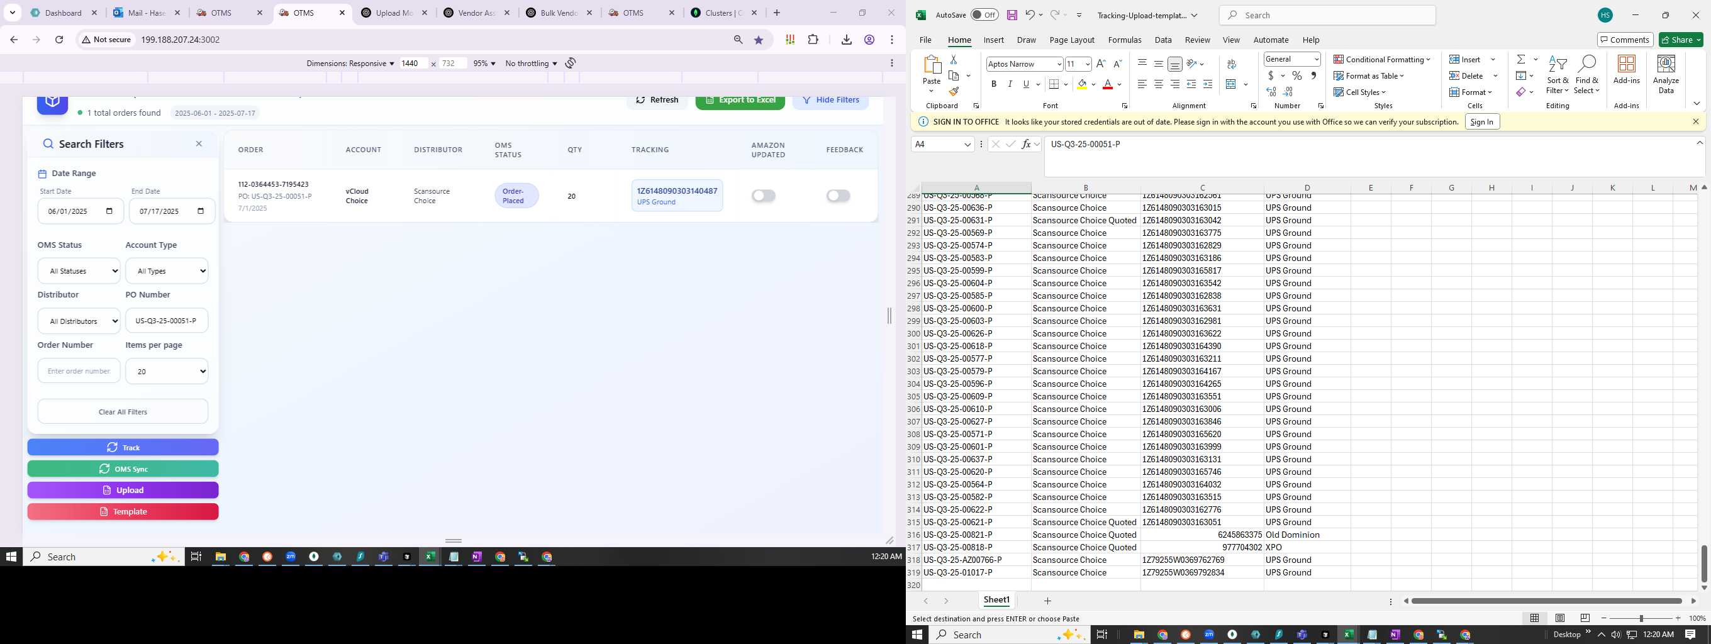Open the All Types account dropdown
Image resolution: width=1711 pixels, height=644 pixels.
[x=167, y=271]
